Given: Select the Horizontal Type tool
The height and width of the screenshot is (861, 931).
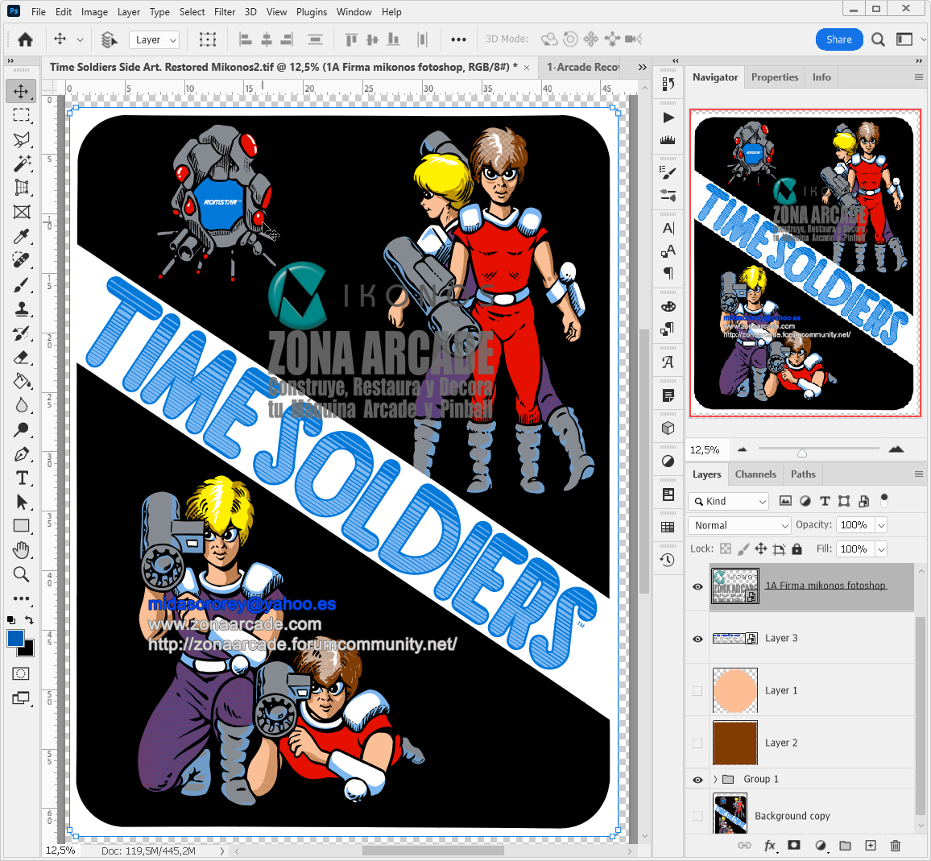Looking at the screenshot, I should [22, 478].
